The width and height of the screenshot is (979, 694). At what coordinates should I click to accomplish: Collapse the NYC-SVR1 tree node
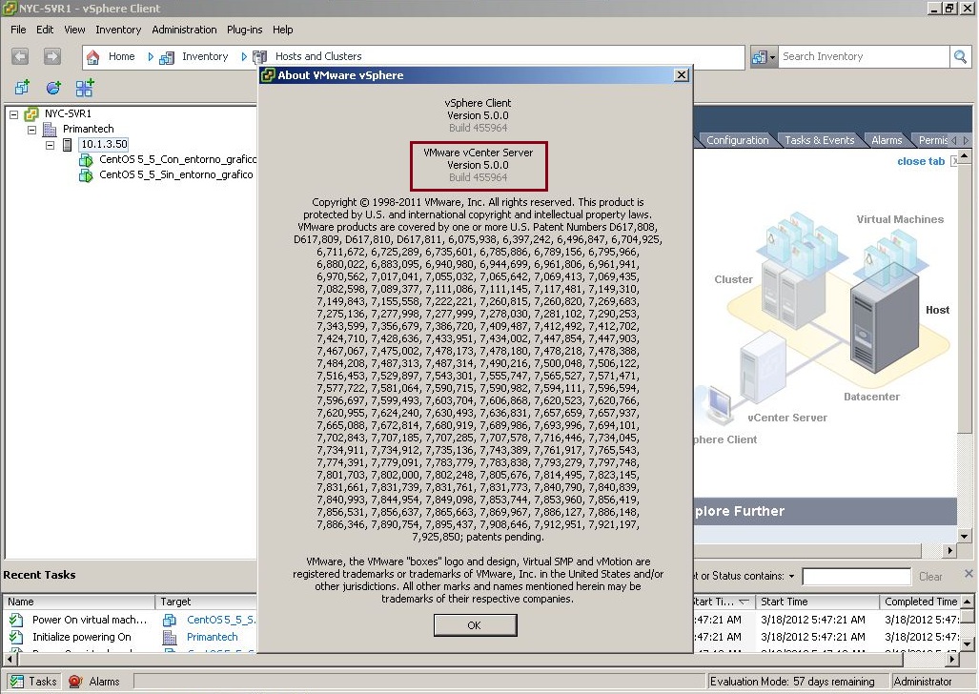pyautogui.click(x=12, y=112)
